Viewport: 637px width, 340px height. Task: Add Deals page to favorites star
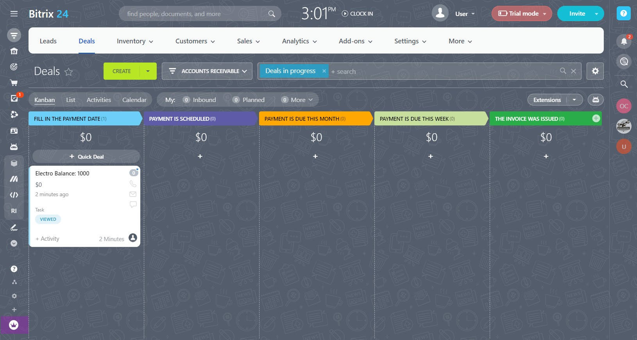click(x=69, y=72)
